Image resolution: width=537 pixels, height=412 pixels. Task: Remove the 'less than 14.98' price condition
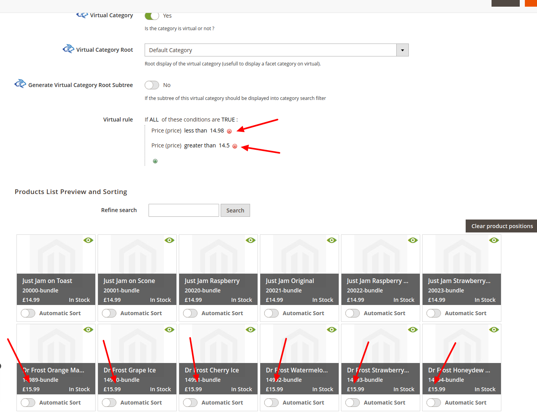(229, 131)
